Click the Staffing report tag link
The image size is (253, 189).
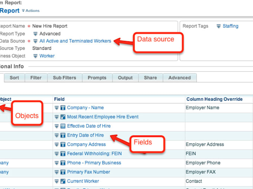[x=230, y=26]
